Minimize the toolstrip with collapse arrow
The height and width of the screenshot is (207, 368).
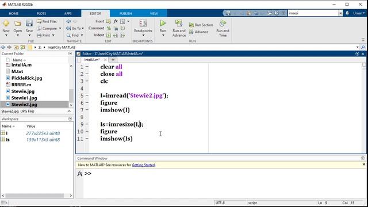(x=363, y=40)
